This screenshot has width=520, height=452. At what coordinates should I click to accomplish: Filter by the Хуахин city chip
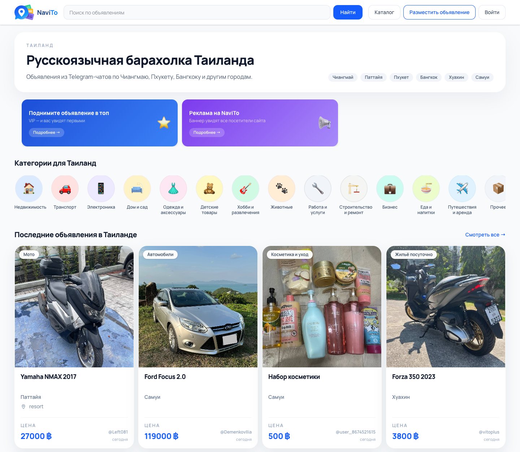[x=456, y=77]
